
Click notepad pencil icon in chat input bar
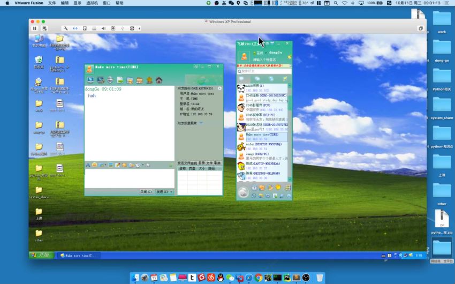(117, 165)
